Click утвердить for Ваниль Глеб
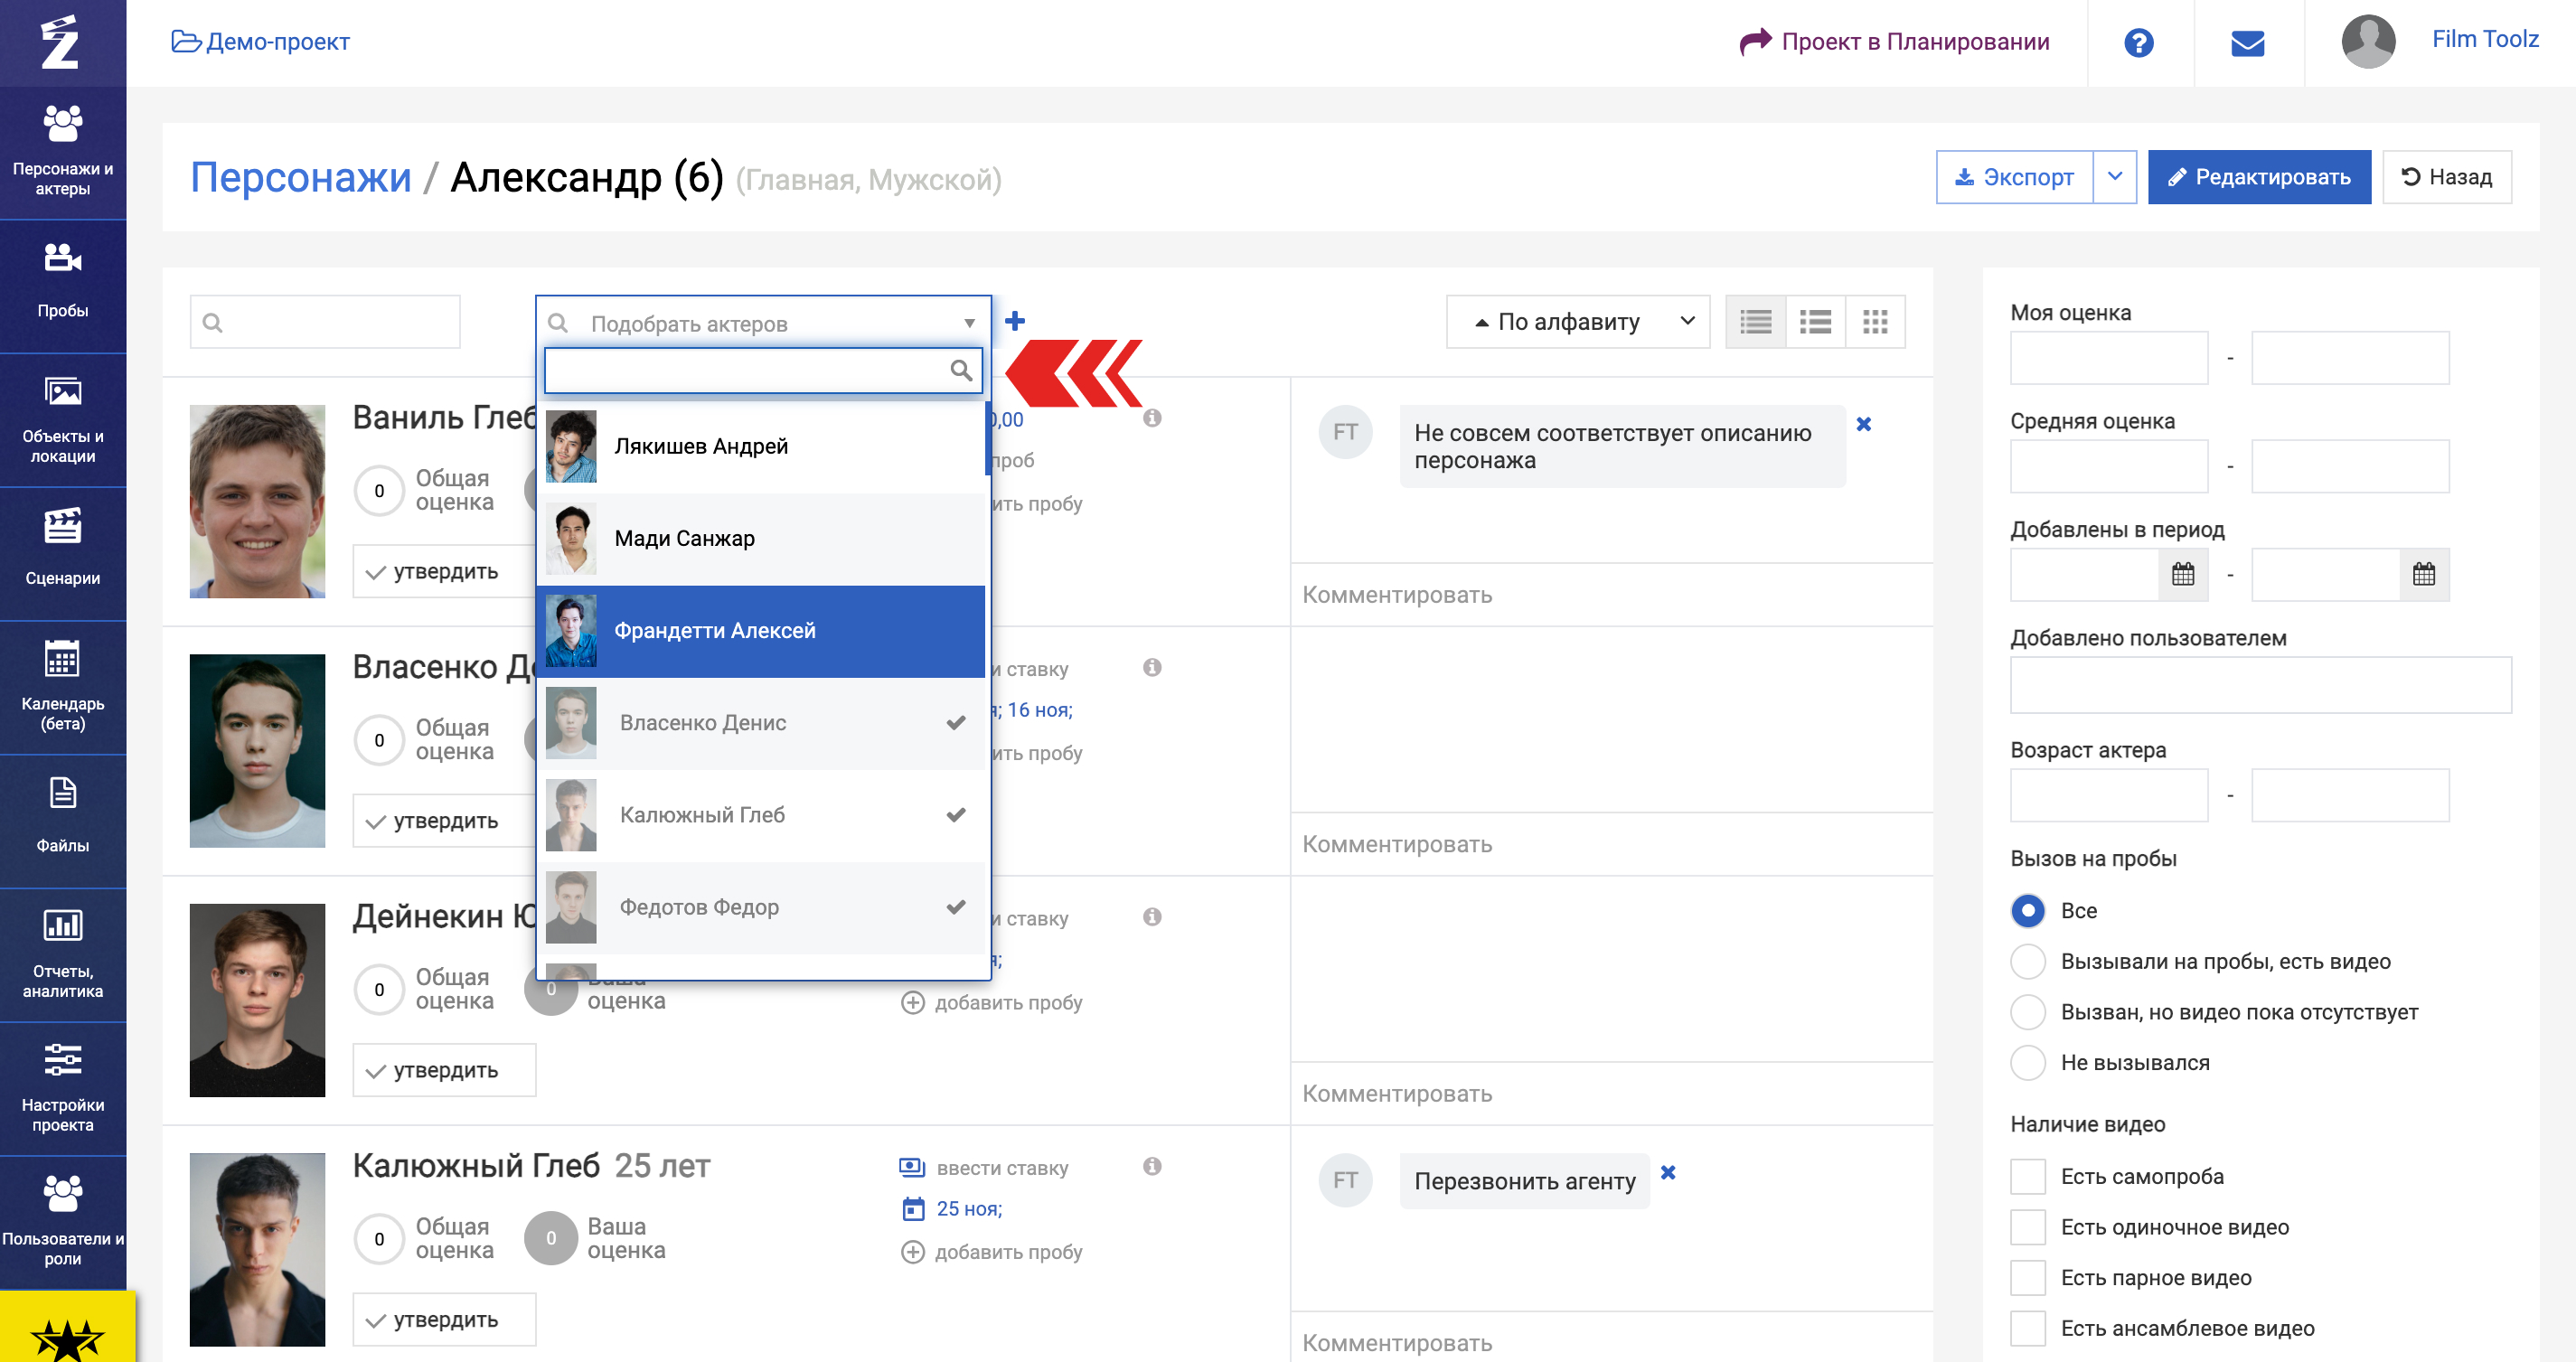Viewport: 2576px width, 1362px height. pos(444,572)
